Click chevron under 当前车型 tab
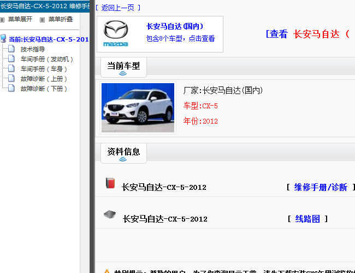 point(123,73)
